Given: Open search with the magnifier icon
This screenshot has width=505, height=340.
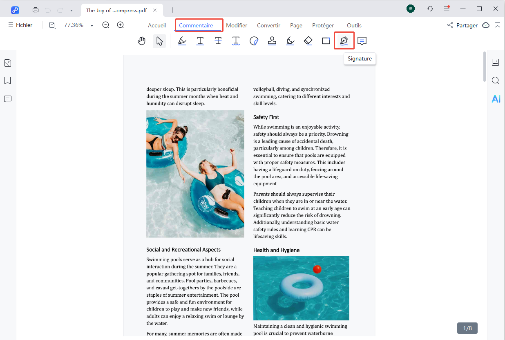Looking at the screenshot, I should 496,81.
